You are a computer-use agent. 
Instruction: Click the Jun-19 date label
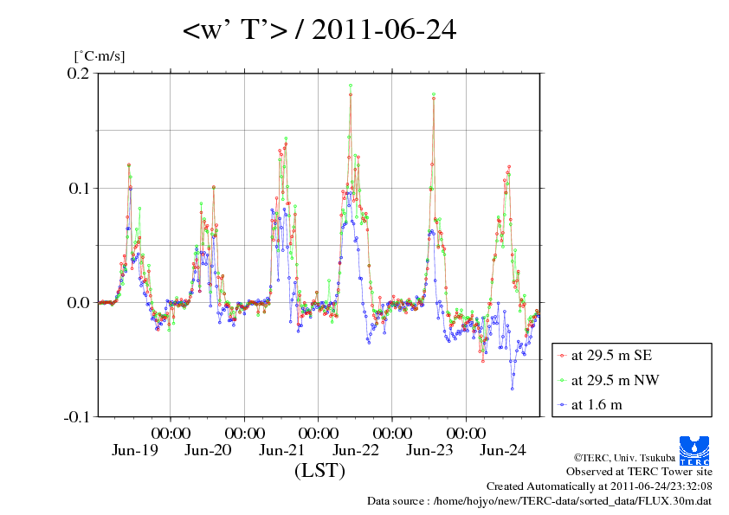(x=135, y=450)
